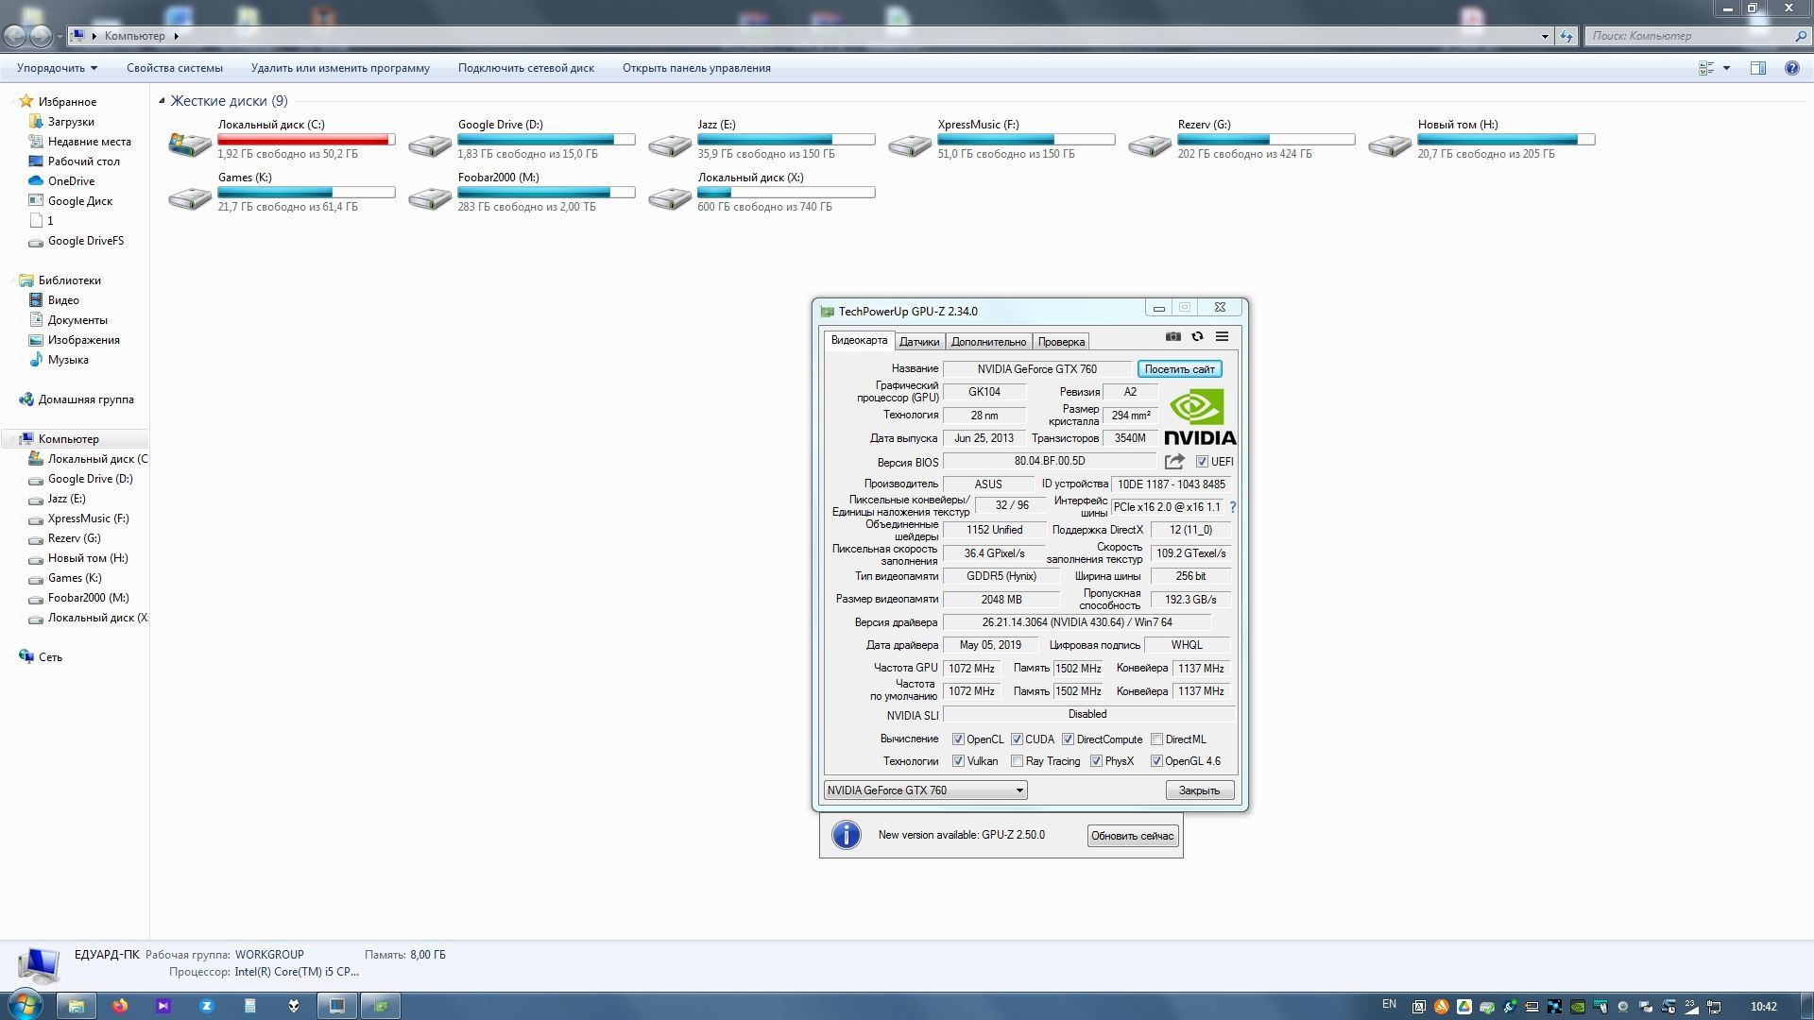Open the GPU selection dropdown at bottom

click(x=925, y=790)
